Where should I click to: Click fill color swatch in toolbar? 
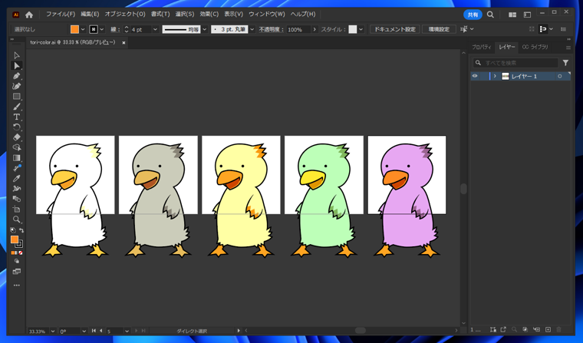(15, 239)
